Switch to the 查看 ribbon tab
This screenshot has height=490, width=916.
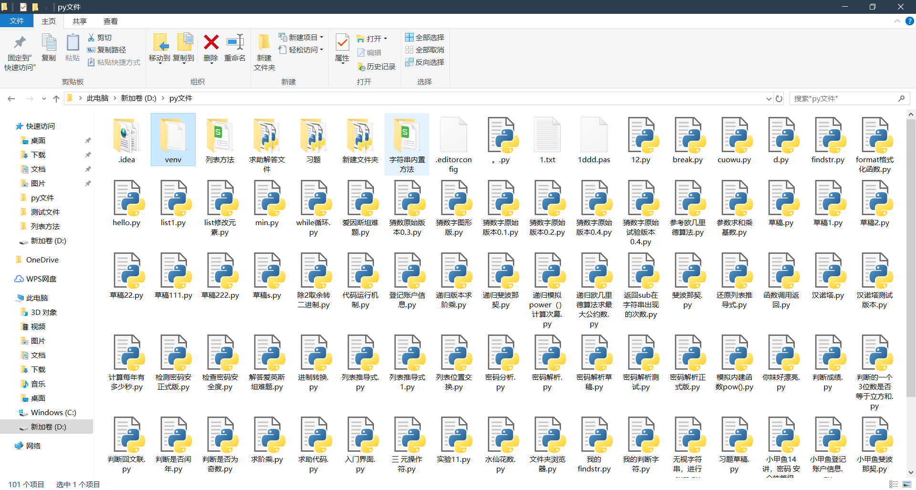point(111,21)
